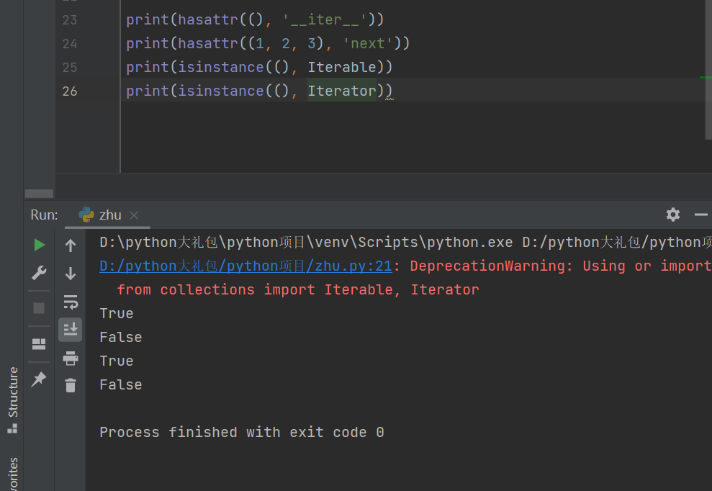Click the 'next' string on line 24
712x491 pixels.
(368, 44)
